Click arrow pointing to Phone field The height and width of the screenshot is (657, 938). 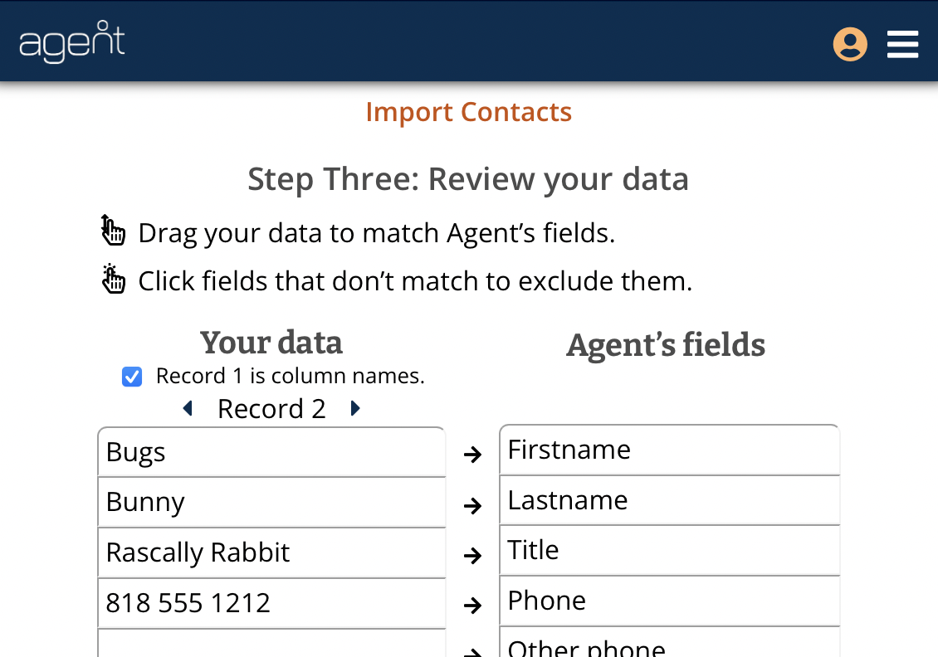[472, 606]
